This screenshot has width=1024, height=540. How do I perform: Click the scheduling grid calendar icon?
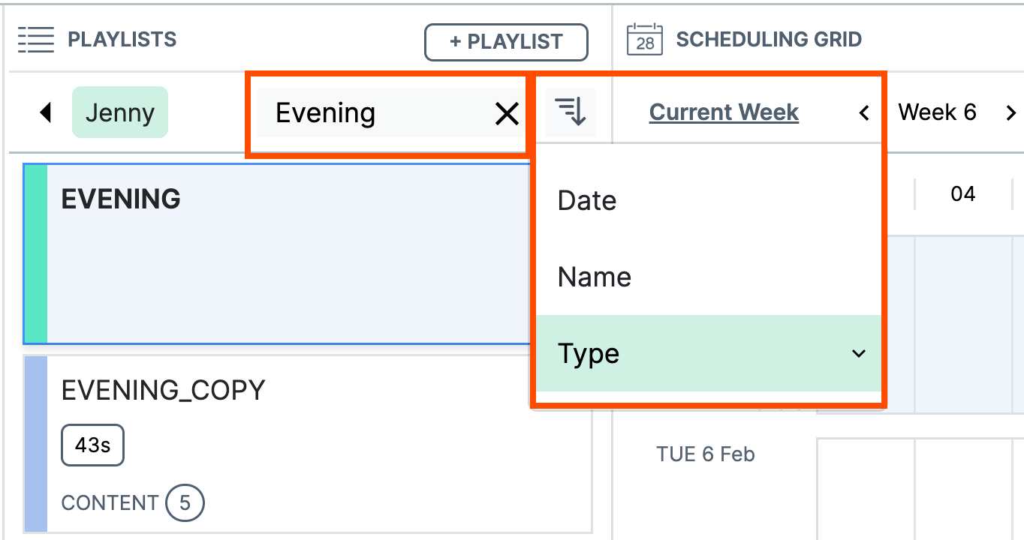point(643,39)
